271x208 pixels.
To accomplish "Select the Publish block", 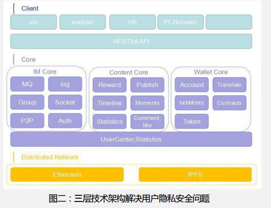I will (x=148, y=85).
